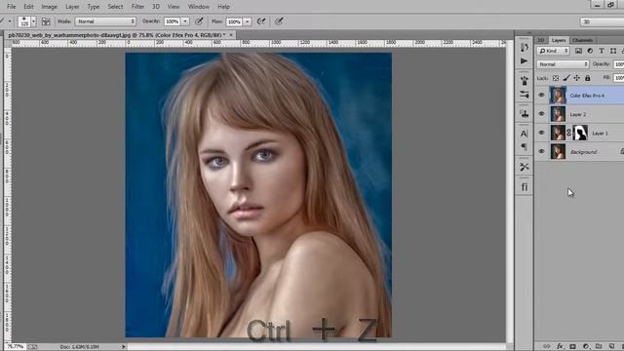624x351 pixels.
Task: Filter layers by shape type icon
Action: (613, 51)
